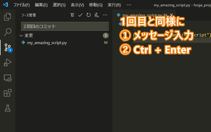Open the 選択(S) menu
Image resolution: width=211 pixels, height=132 pixels.
59,5
